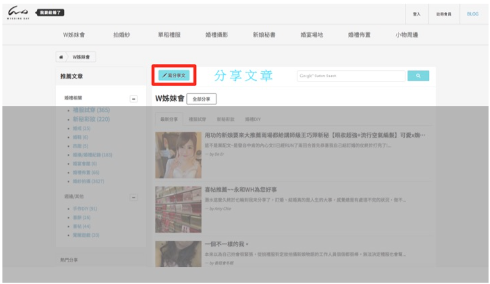This screenshot has height=284, width=490.
Task: Open the wedding card shelf thumbnail
Action: [178, 209]
